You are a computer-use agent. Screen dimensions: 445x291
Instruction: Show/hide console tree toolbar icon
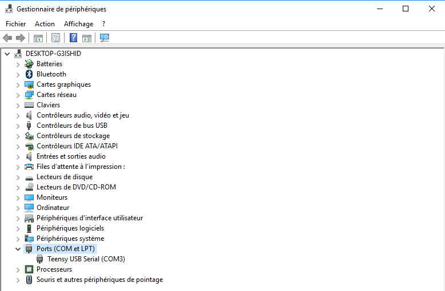pyautogui.click(x=38, y=38)
